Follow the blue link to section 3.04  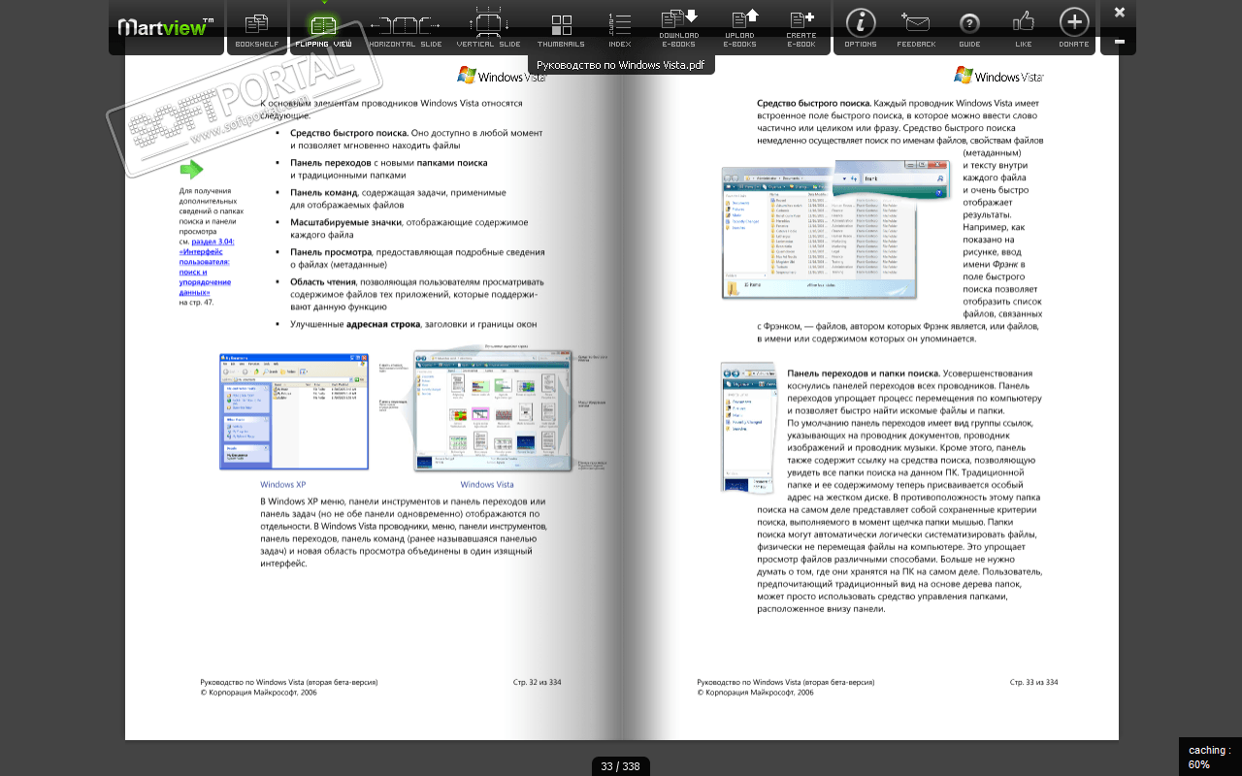click(x=206, y=267)
